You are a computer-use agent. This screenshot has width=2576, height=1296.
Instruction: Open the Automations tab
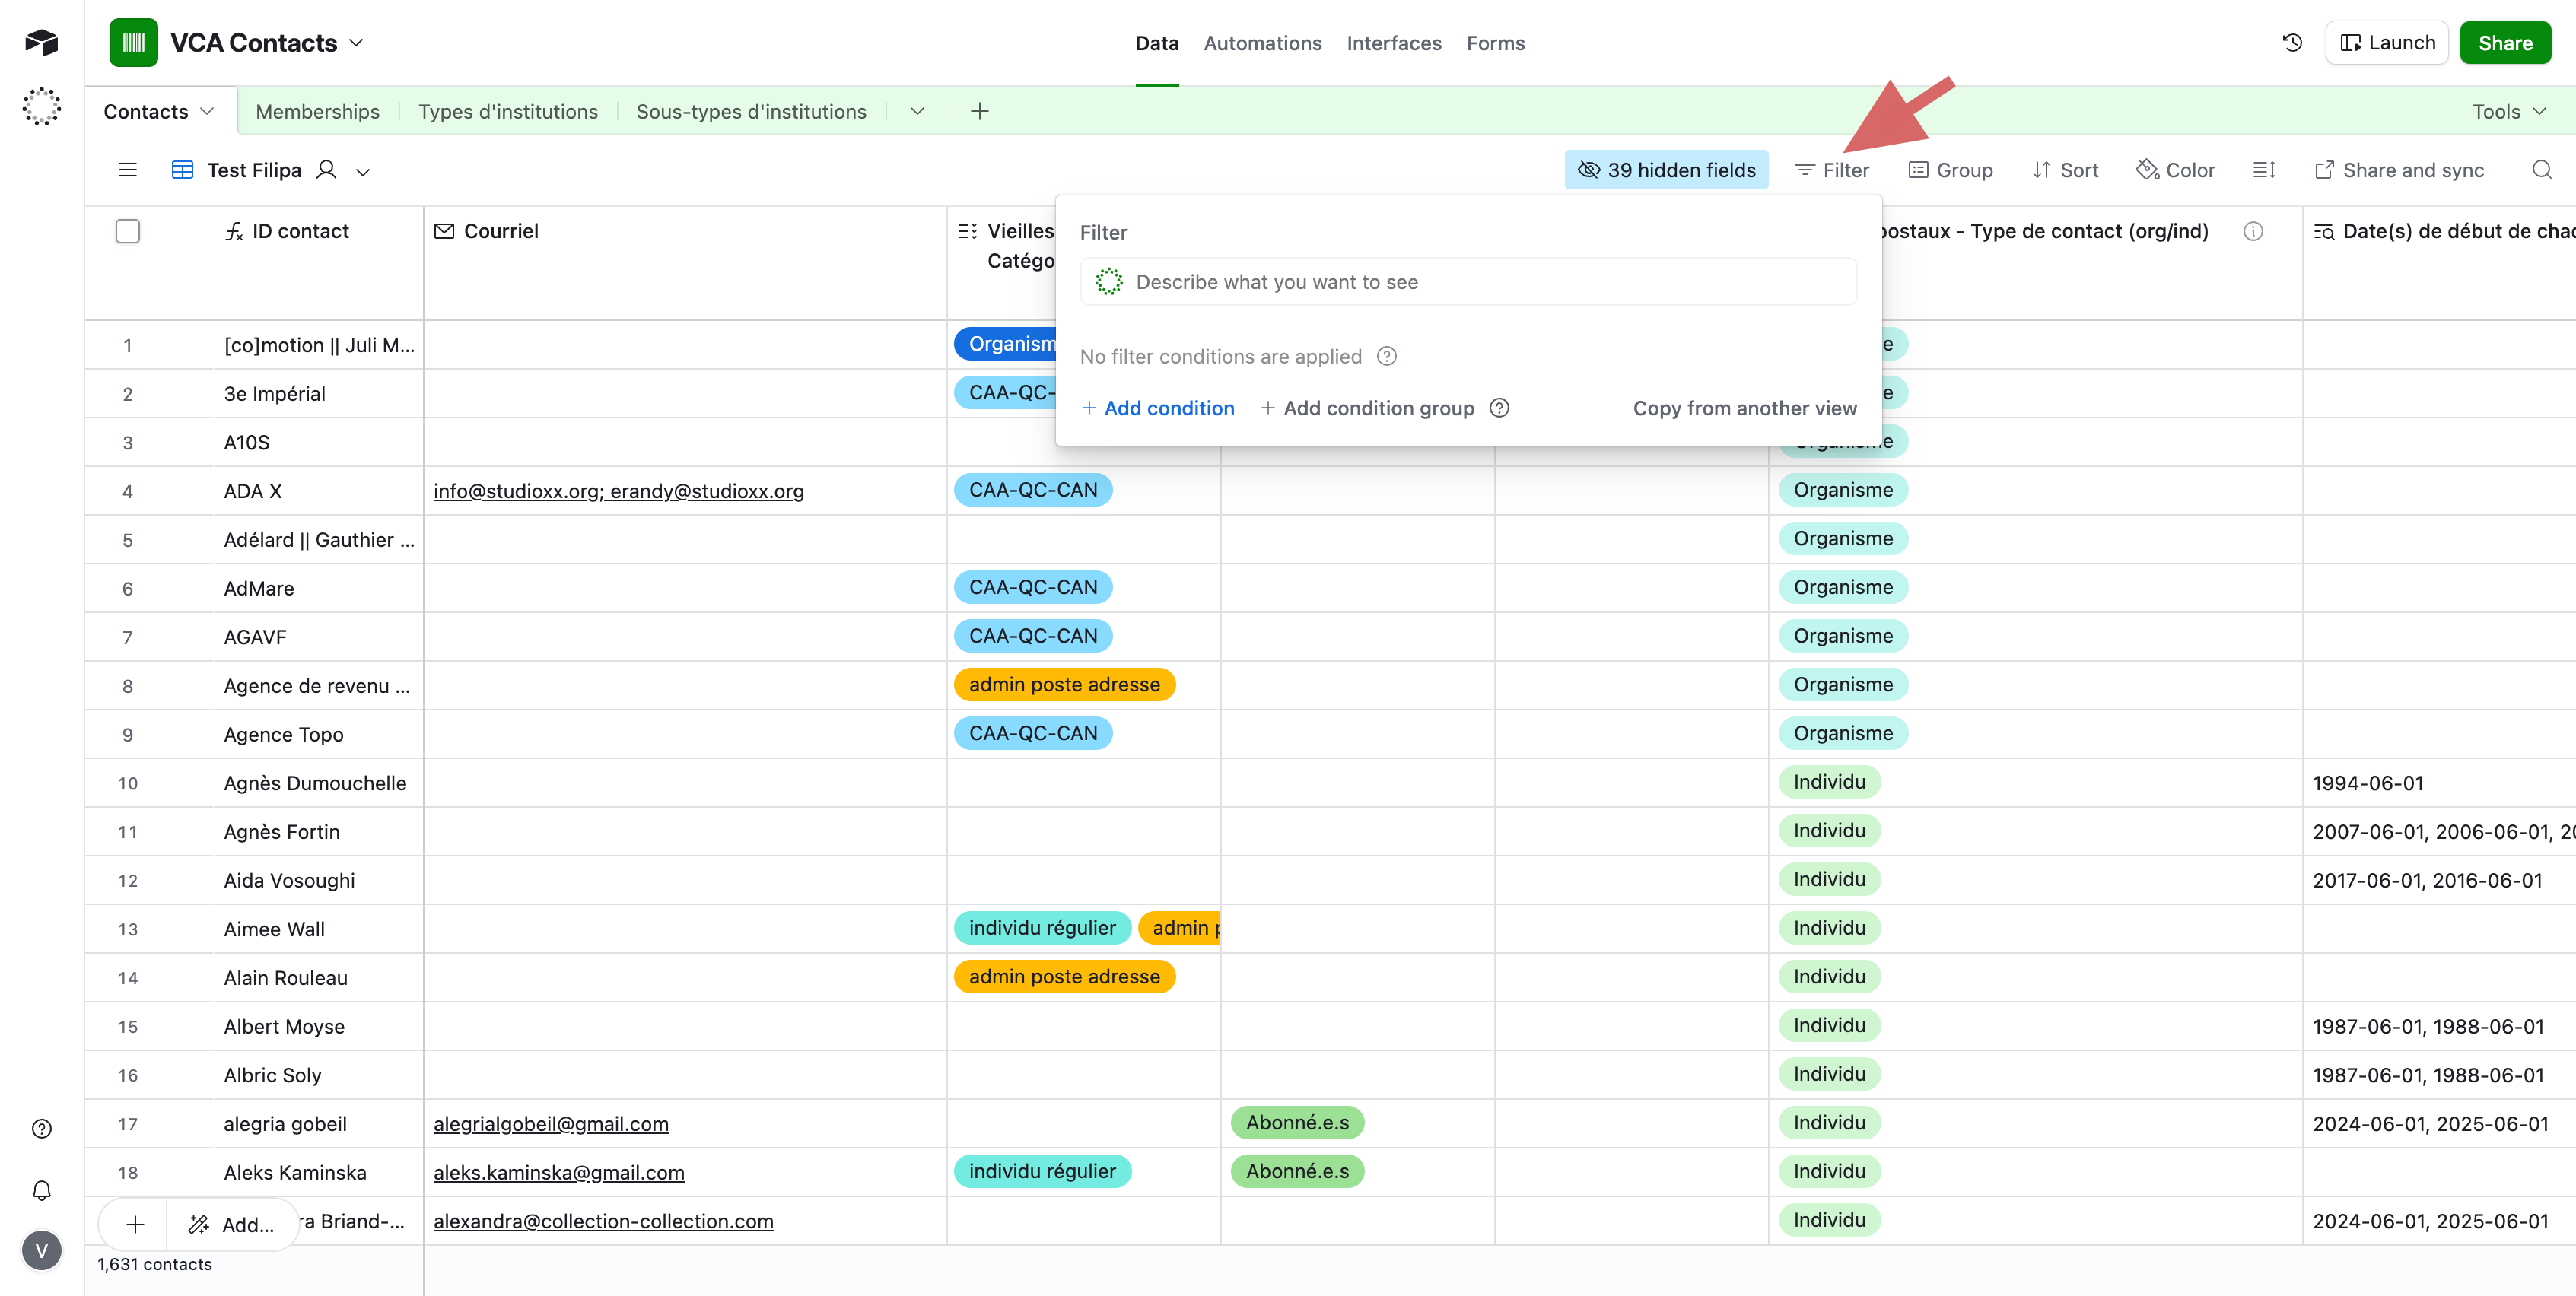click(1262, 43)
